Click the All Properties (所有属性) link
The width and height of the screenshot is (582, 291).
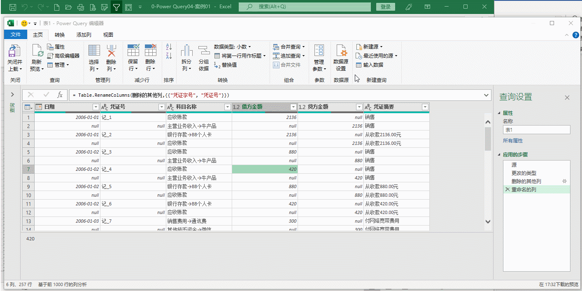click(x=513, y=141)
